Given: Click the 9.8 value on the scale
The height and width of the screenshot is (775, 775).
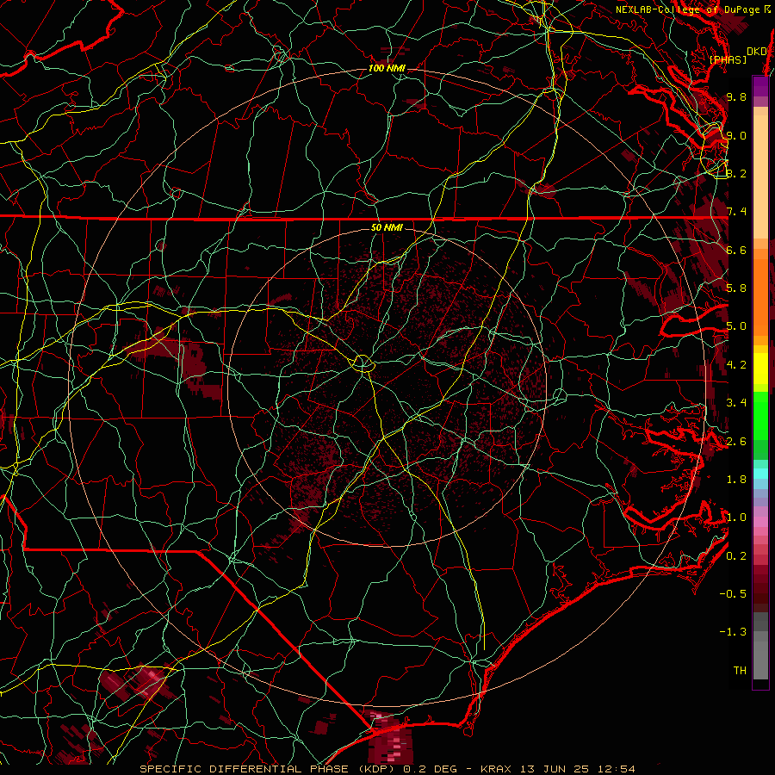Looking at the screenshot, I should [x=736, y=96].
